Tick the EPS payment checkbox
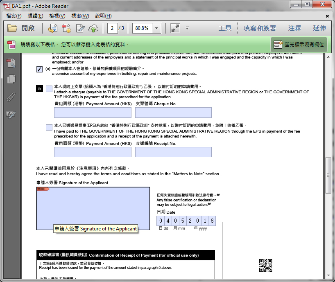 [x=49, y=127]
